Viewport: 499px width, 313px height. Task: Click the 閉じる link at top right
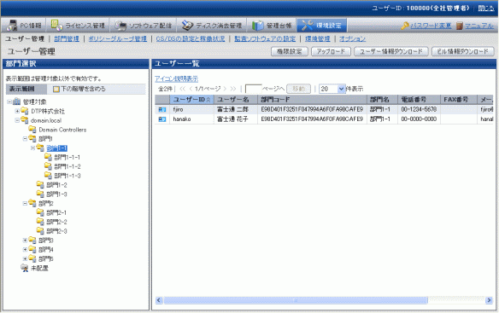pyautogui.click(x=485, y=9)
